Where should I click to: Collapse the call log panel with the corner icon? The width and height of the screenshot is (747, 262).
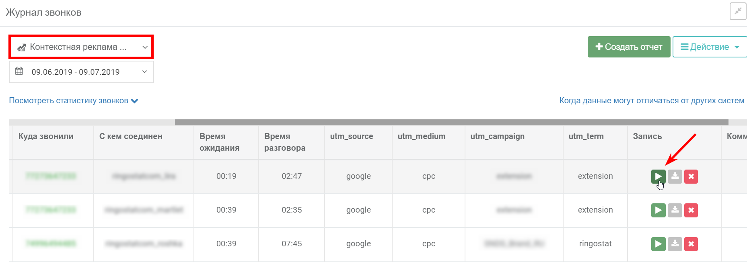(x=738, y=11)
